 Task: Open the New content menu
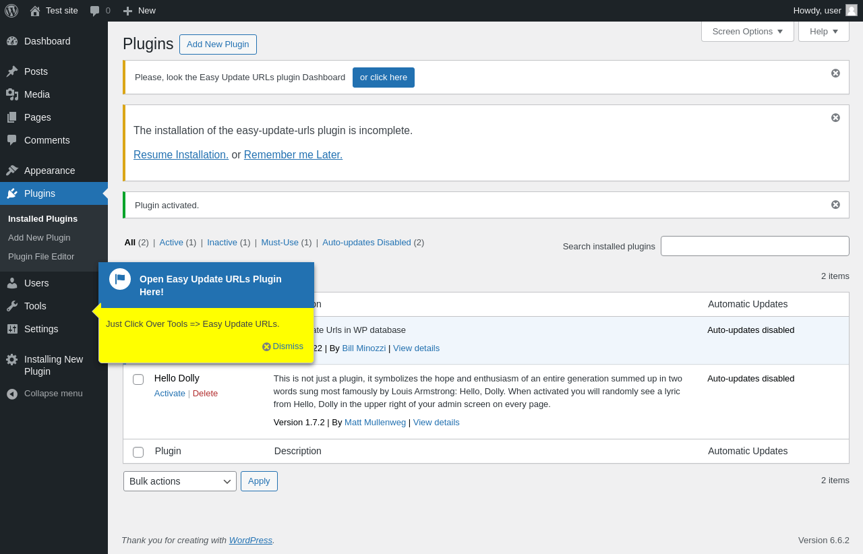tap(139, 11)
